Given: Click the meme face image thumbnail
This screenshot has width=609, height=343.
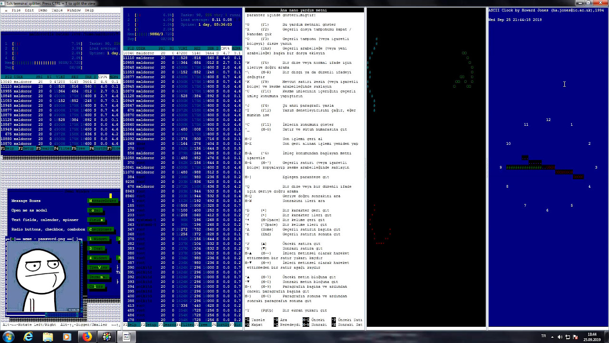Looking at the screenshot, I should 43,276.
